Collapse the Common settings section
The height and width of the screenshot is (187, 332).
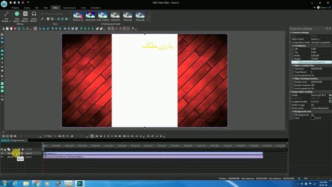point(290,33)
